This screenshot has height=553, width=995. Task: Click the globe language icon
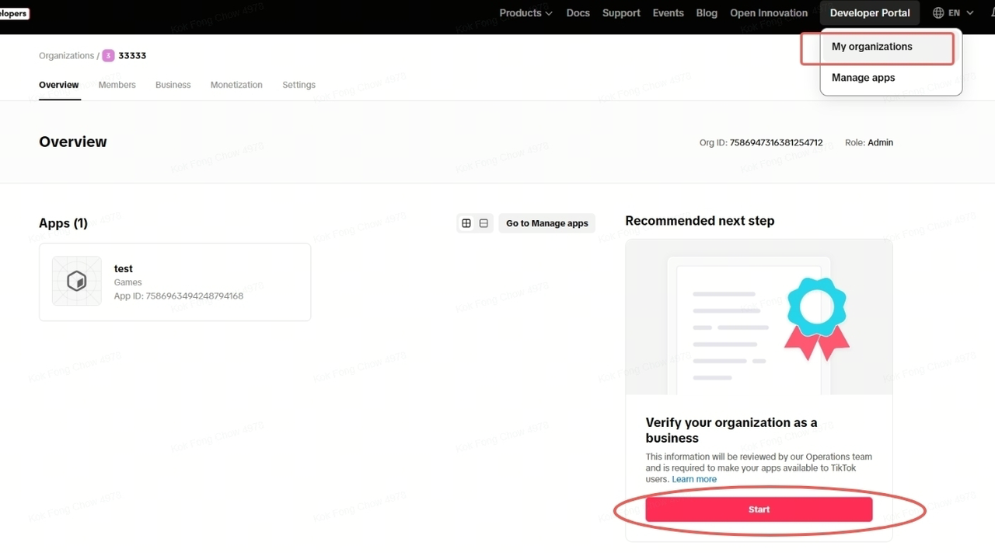[x=938, y=13]
